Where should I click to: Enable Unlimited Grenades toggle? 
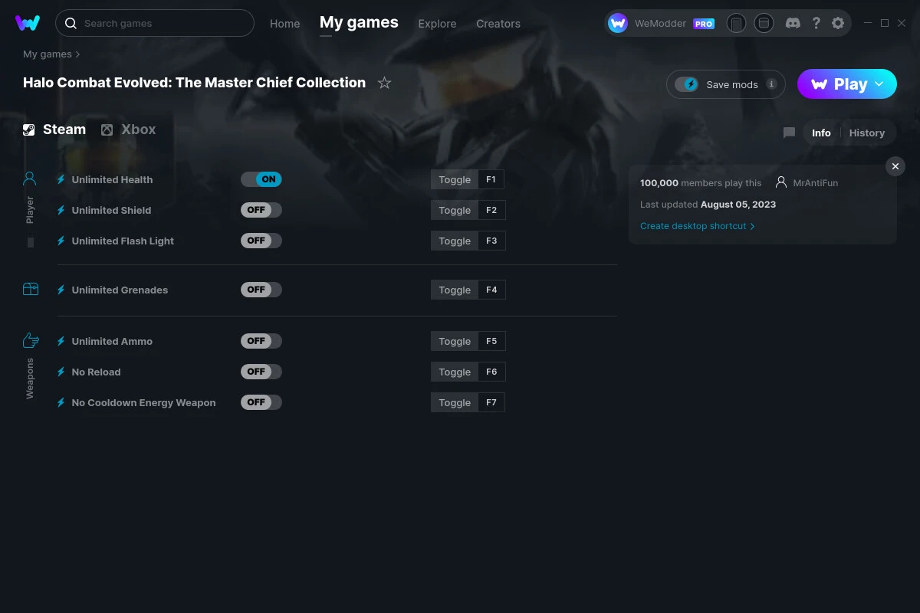pyautogui.click(x=261, y=290)
